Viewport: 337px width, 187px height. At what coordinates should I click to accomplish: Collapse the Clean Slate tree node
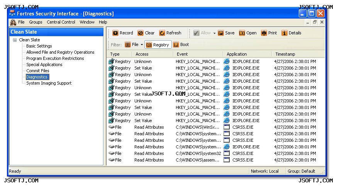click(x=15, y=40)
